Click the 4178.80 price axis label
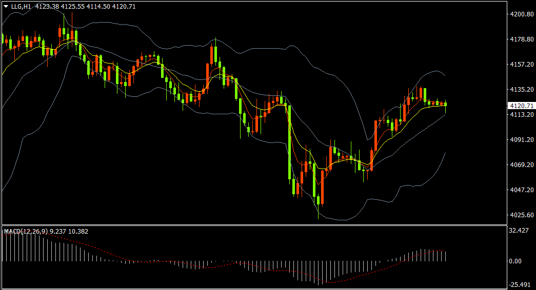The width and height of the screenshot is (536, 290). (x=522, y=39)
